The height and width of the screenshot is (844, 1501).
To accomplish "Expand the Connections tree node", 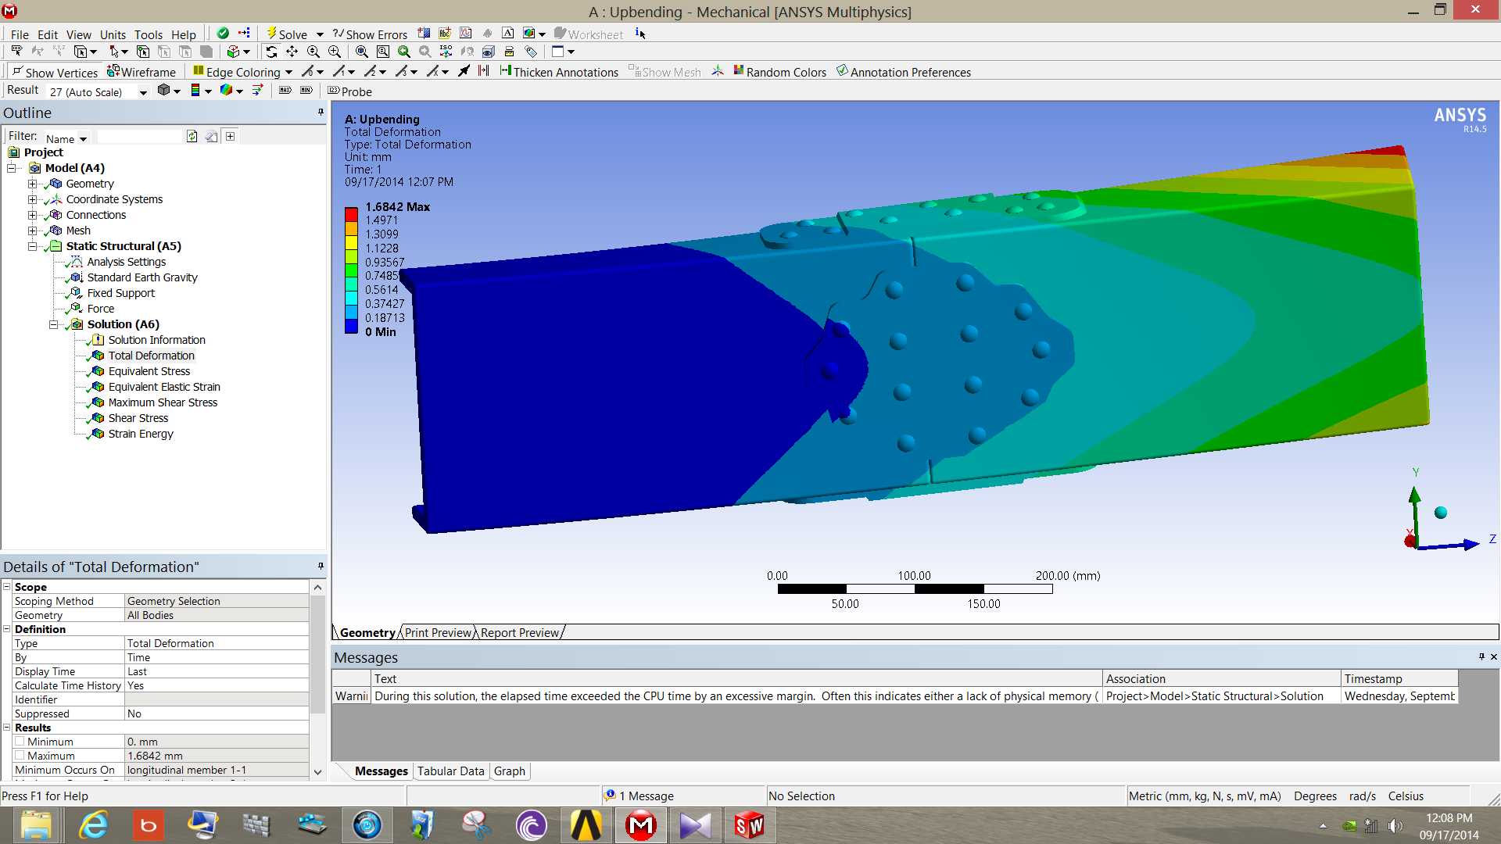I will point(32,215).
